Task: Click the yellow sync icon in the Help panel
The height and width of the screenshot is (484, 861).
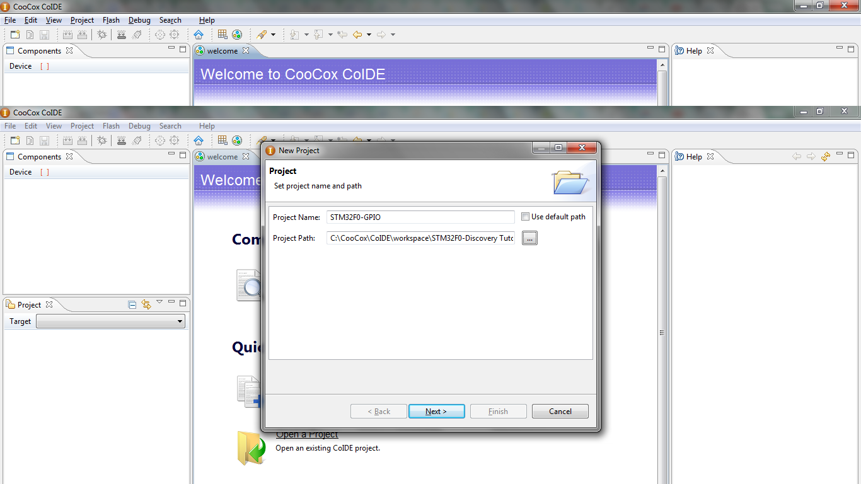Action: pos(826,156)
